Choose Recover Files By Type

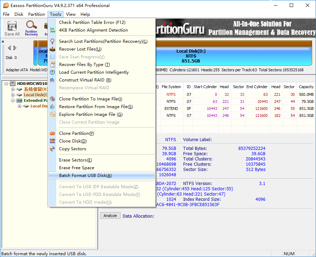[102, 65]
